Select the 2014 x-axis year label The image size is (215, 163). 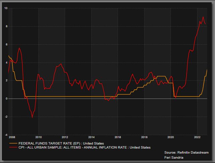91,137
